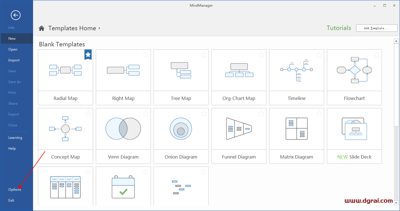
Task: Open the Matrix Diagram template icon
Action: point(297,129)
